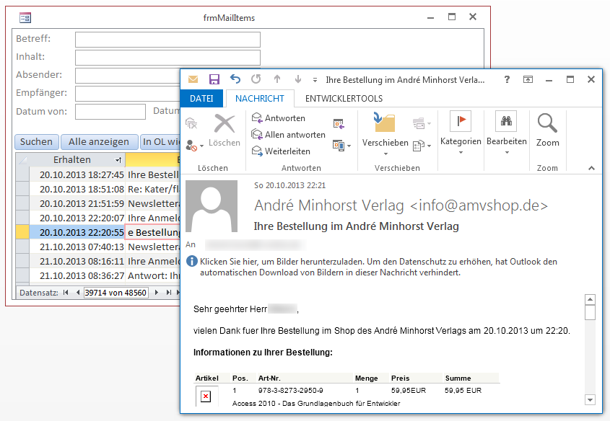This screenshot has height=421, width=610.
Task: Click the ignore conversation icon
Action: click(191, 123)
